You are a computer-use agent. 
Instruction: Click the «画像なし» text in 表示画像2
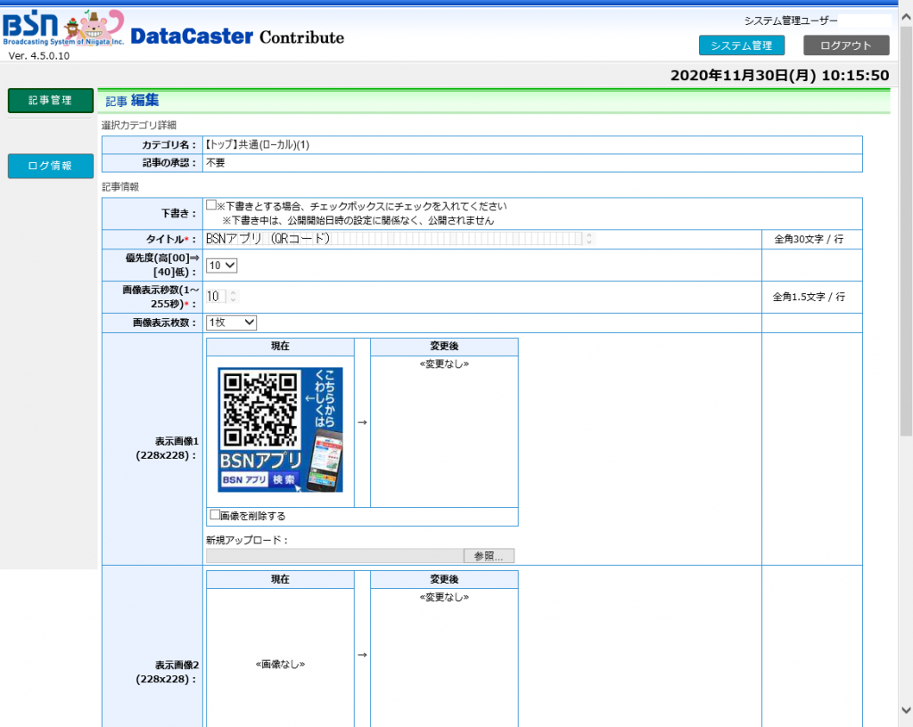tap(280, 664)
